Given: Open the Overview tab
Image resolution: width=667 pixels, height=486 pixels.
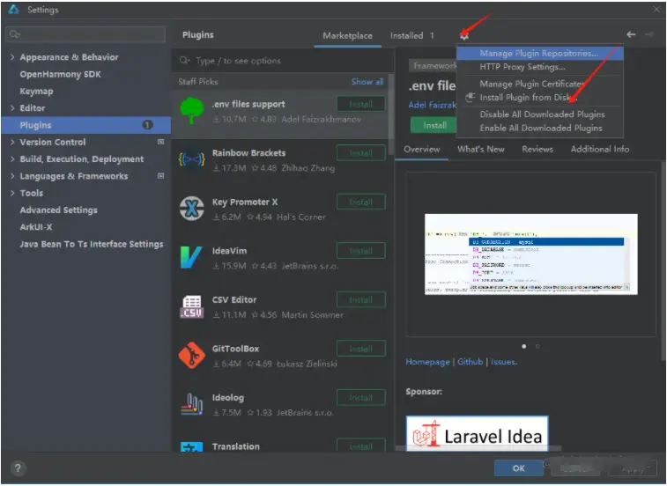Looking at the screenshot, I should 421,150.
